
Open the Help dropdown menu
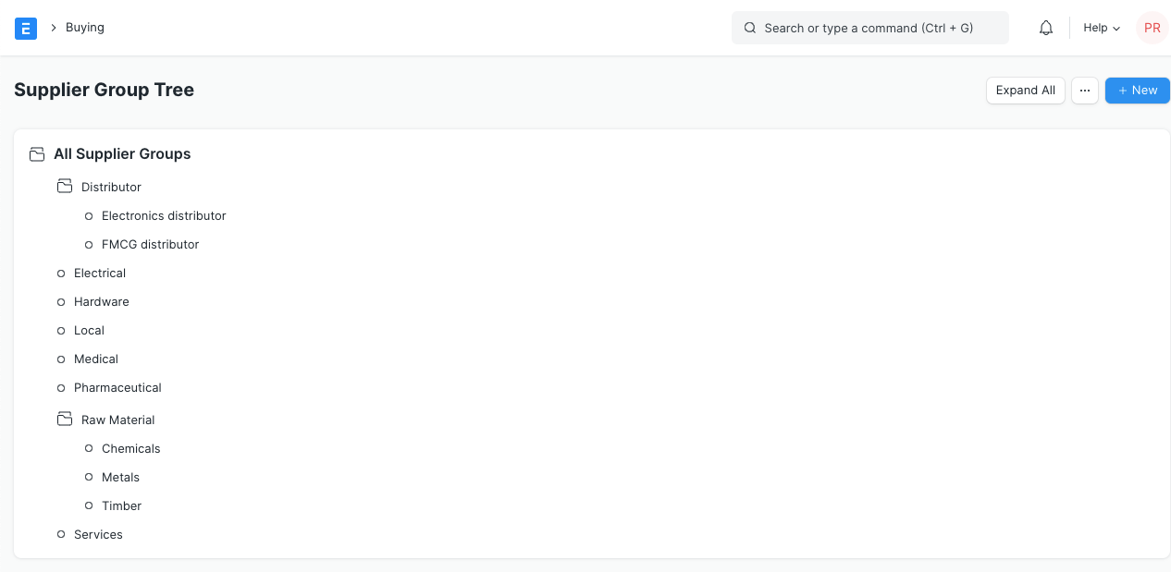pos(1102,28)
